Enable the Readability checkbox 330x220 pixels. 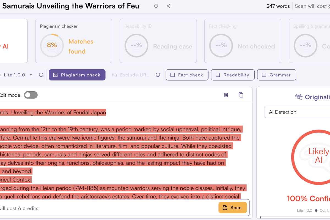(218, 75)
